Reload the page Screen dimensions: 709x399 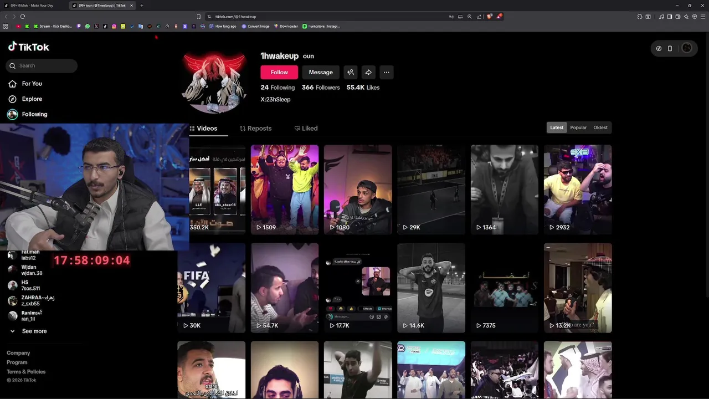23,17
